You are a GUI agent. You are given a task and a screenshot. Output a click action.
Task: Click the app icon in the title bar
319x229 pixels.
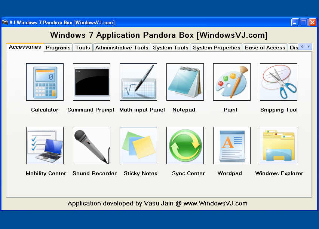5,22
